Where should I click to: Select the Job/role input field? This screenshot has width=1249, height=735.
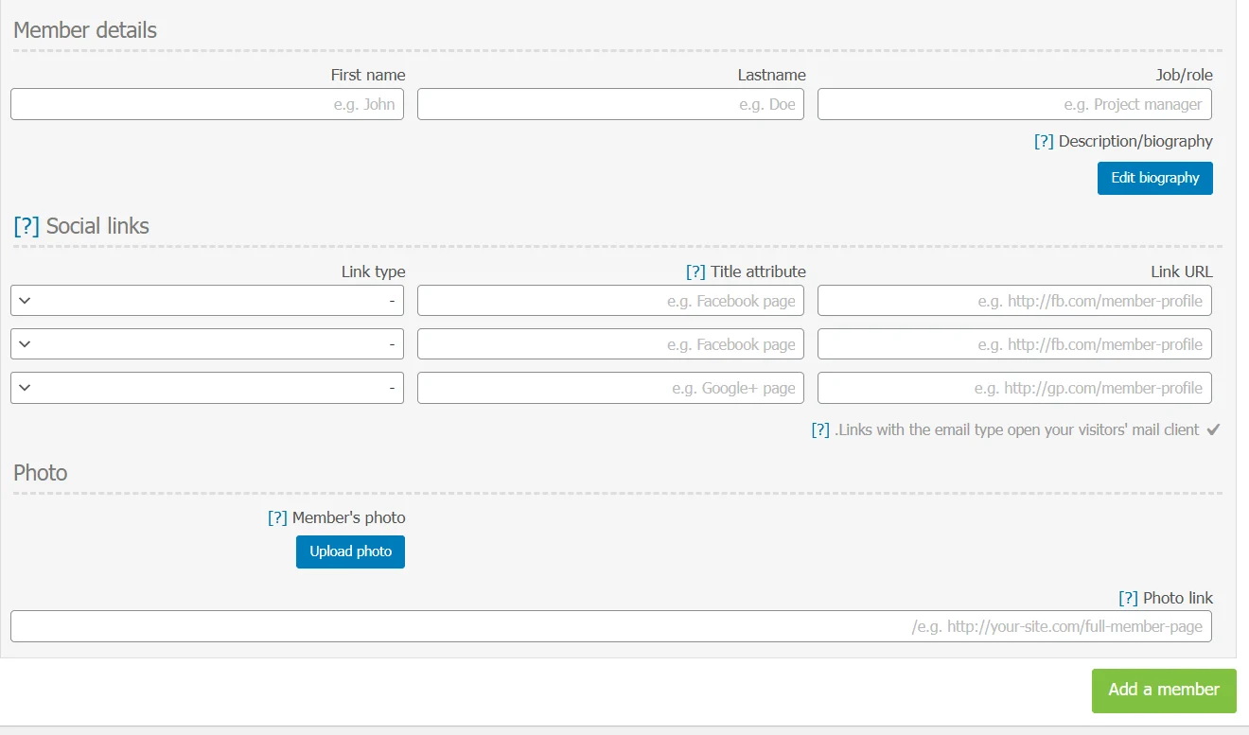(x=1013, y=104)
